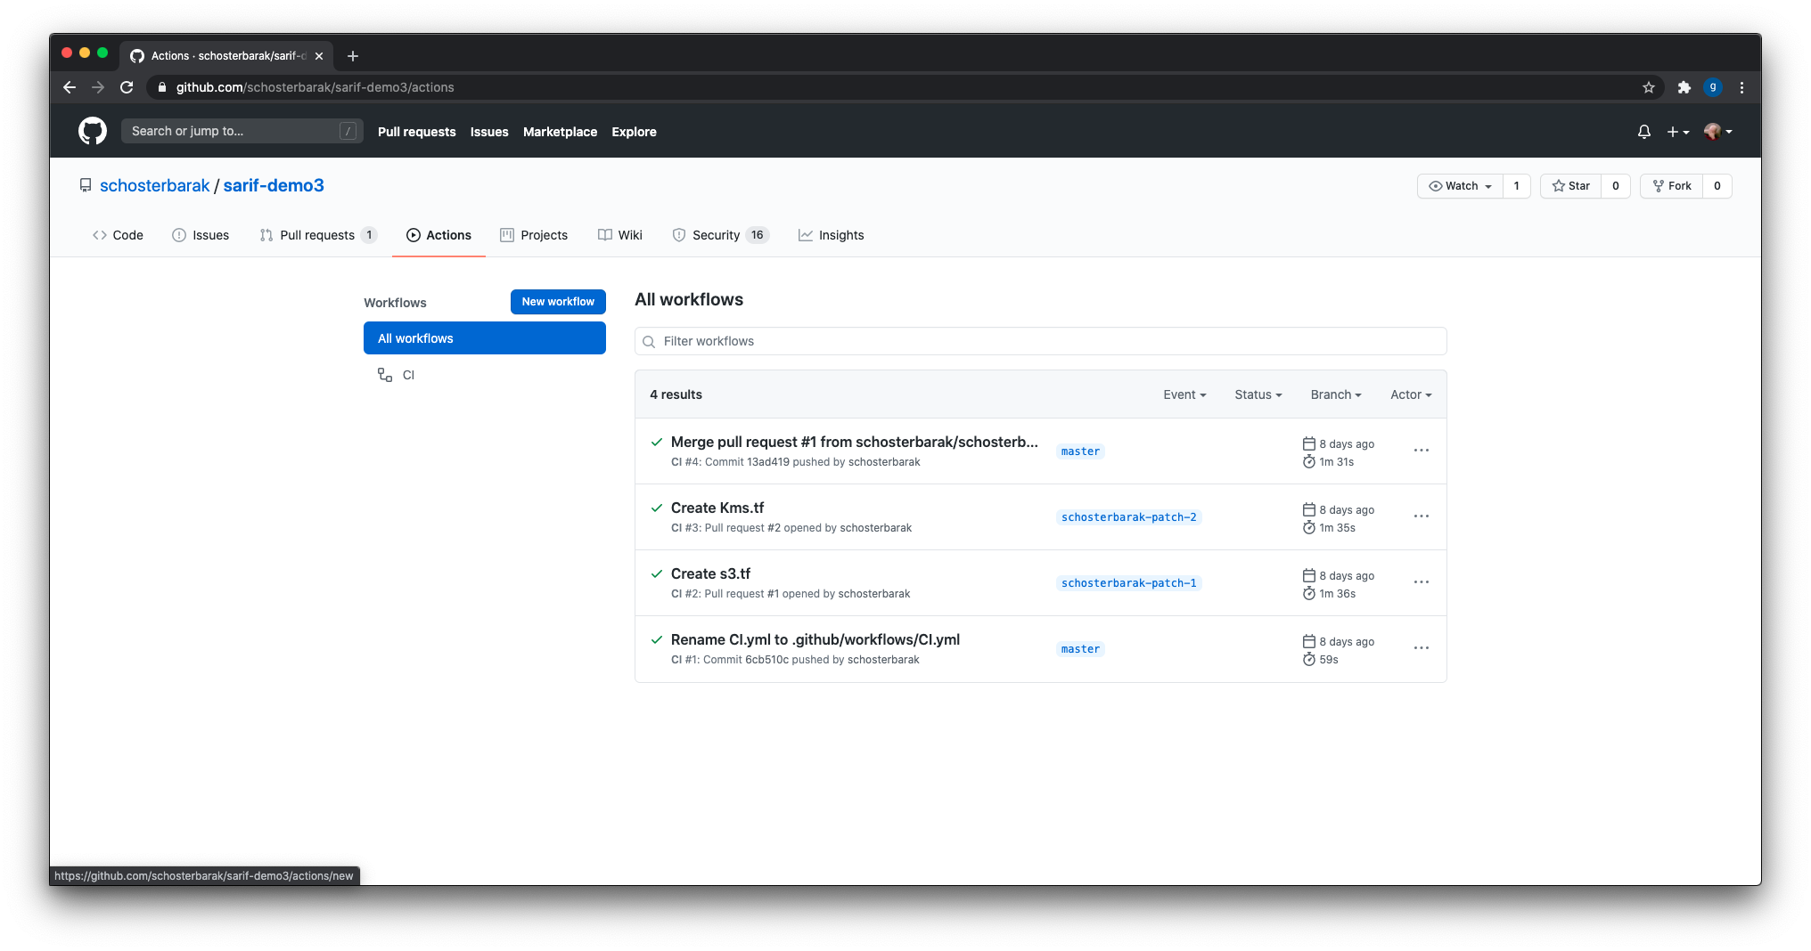Open Issues in the top navigation
This screenshot has height=951, width=1811.
(x=489, y=132)
